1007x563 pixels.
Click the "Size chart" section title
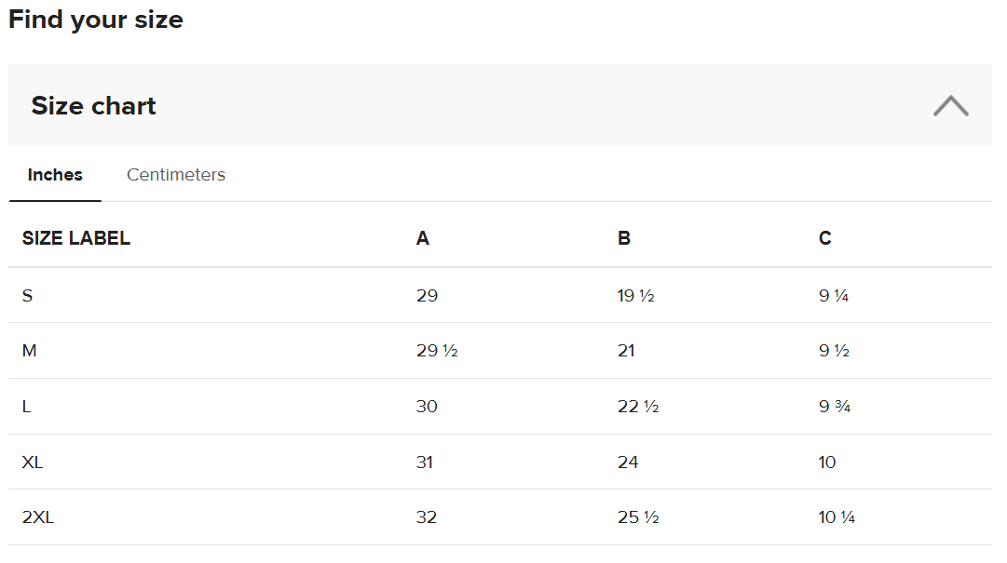click(x=94, y=106)
